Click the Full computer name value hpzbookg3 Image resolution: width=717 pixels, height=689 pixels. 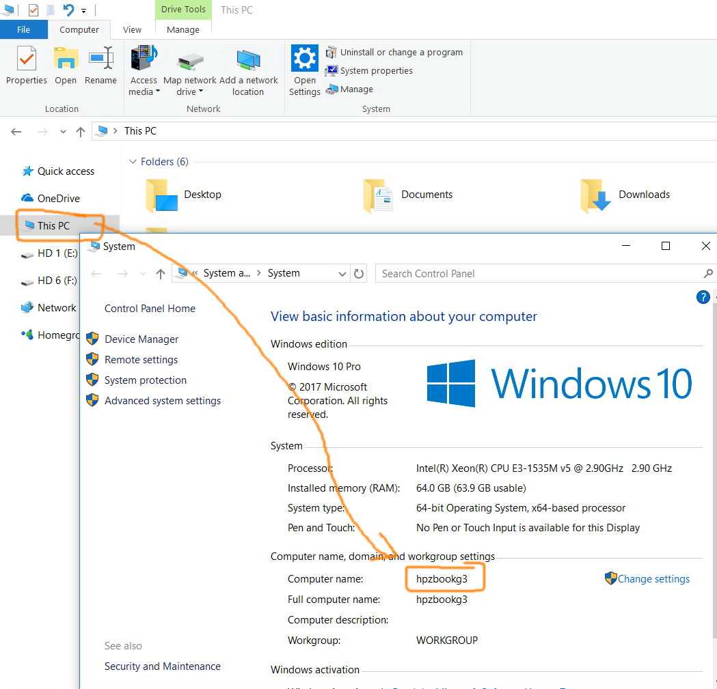click(x=442, y=600)
